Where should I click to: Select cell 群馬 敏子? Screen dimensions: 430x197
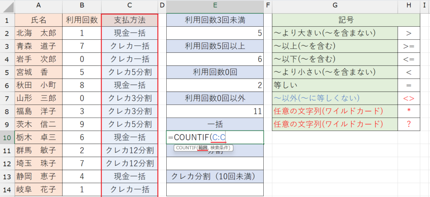coord(38,151)
